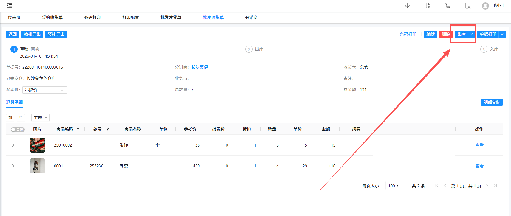The image size is (511, 216).
Task: Click the 外套 product thumbnail
Action: click(38, 166)
